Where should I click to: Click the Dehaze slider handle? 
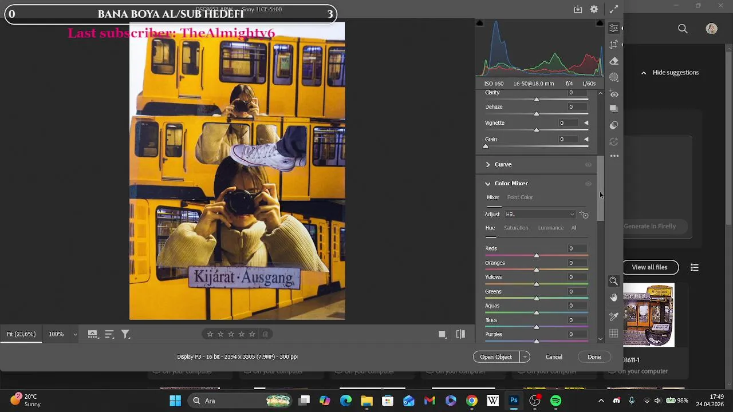(x=537, y=114)
